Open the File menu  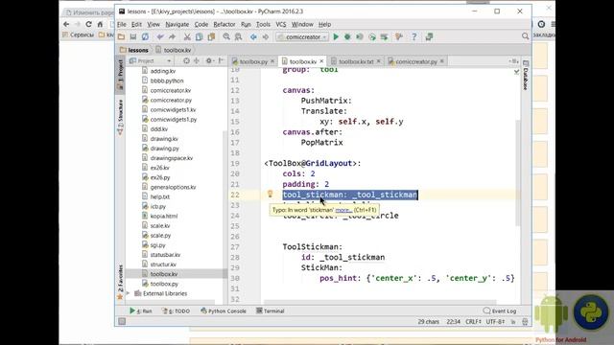click(122, 24)
